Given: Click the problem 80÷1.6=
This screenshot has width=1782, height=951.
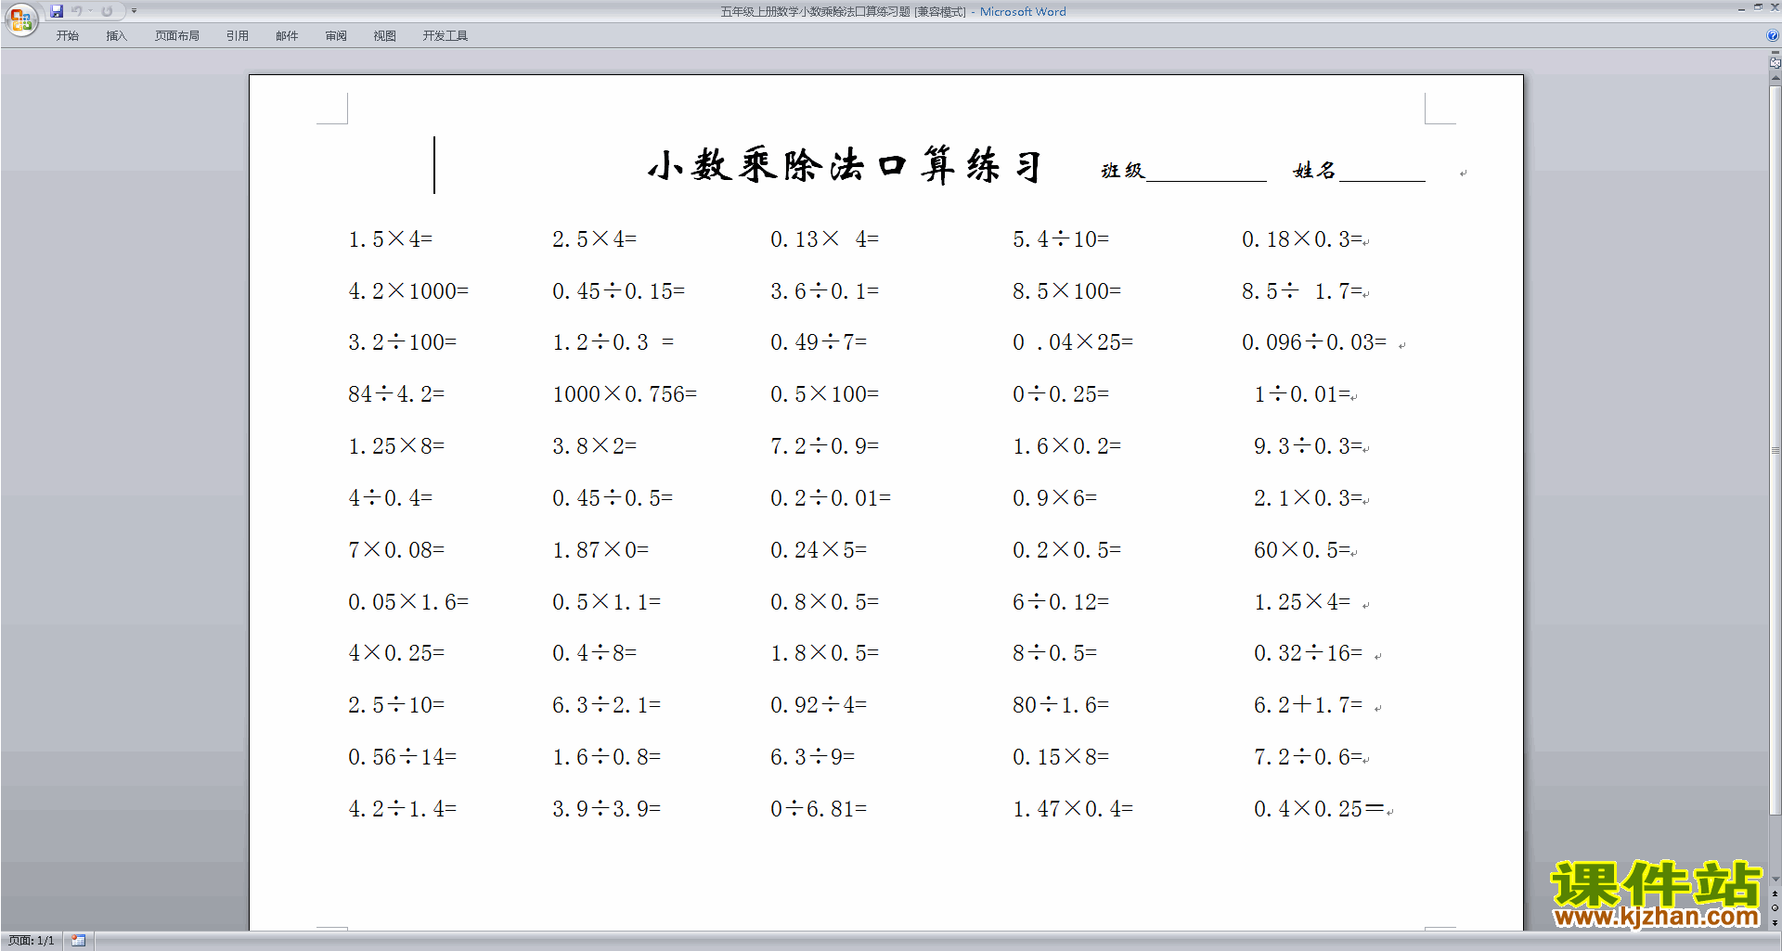Looking at the screenshot, I should coord(1061,705).
